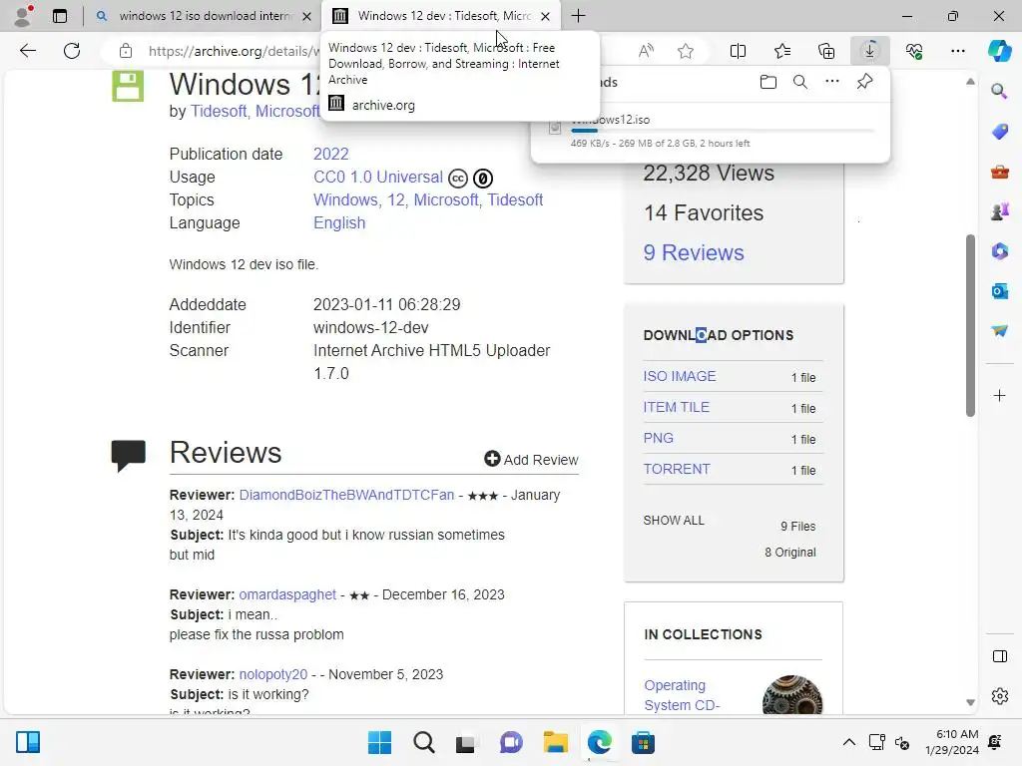Open the 9 Reviews link

click(694, 252)
